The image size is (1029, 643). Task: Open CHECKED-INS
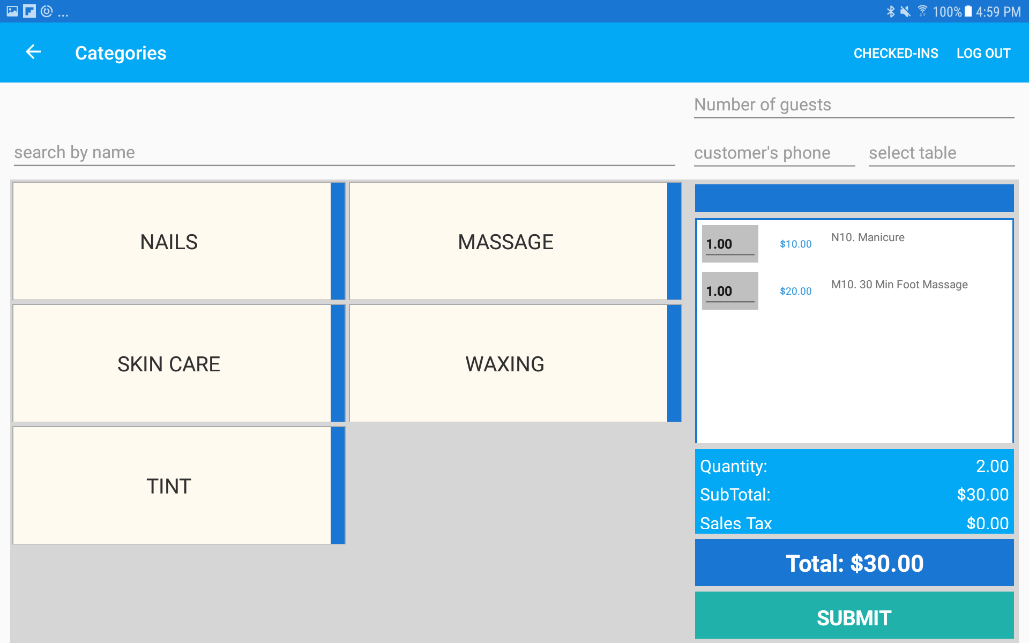tap(896, 53)
